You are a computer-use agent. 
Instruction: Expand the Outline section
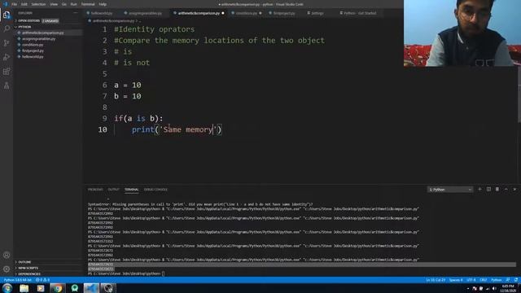click(24, 262)
